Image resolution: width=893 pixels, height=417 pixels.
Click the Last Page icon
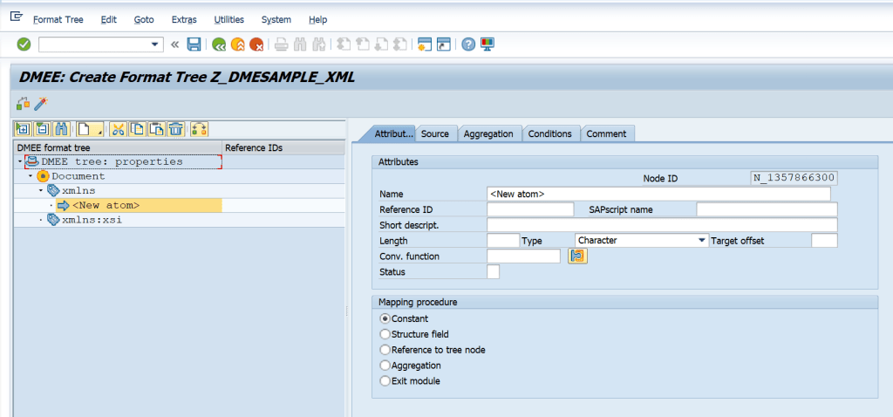[x=399, y=44]
